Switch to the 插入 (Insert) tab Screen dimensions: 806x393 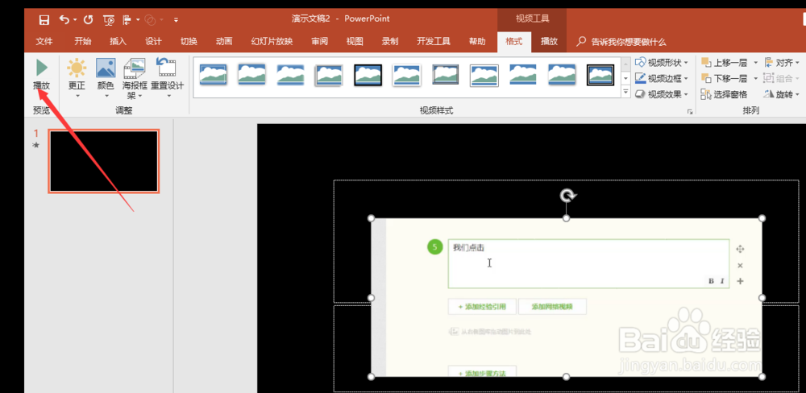click(x=118, y=42)
